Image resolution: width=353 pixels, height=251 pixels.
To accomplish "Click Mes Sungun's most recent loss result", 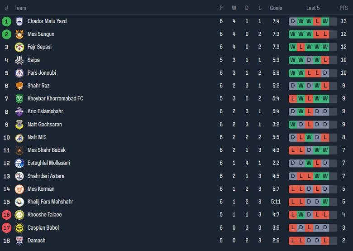I will [325, 34].
